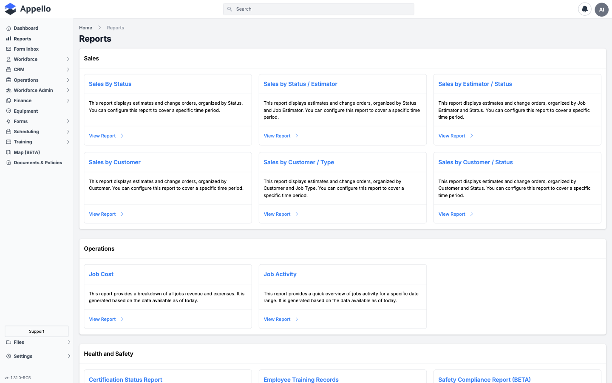Open Map (BETA) in the sidebar
This screenshot has width=612, height=383.
(x=27, y=152)
